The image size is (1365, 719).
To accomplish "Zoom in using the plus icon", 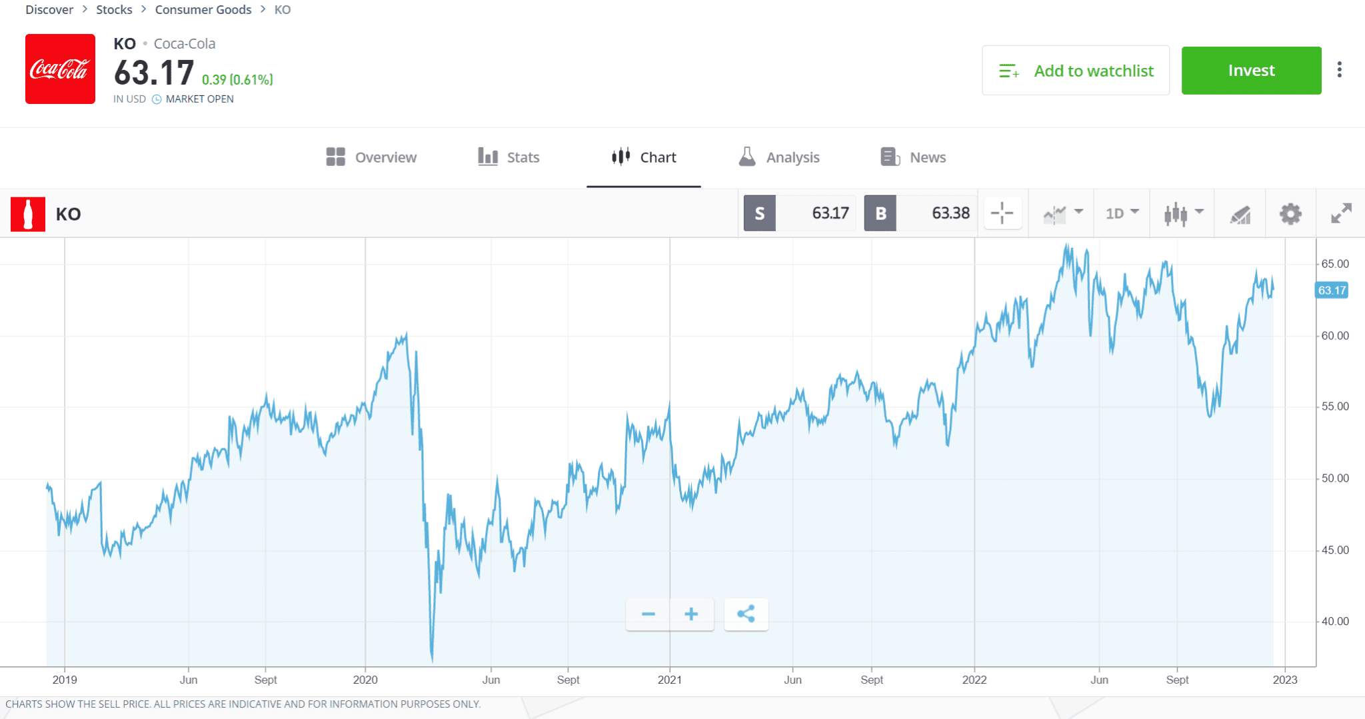I will click(691, 614).
